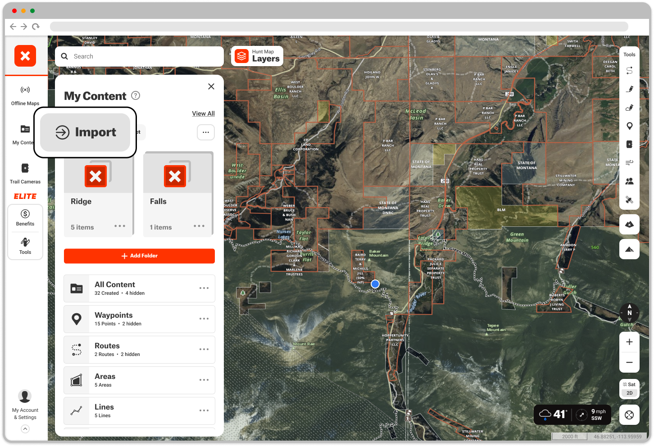Open Elite Benefits in the sidebar

pos(25,218)
